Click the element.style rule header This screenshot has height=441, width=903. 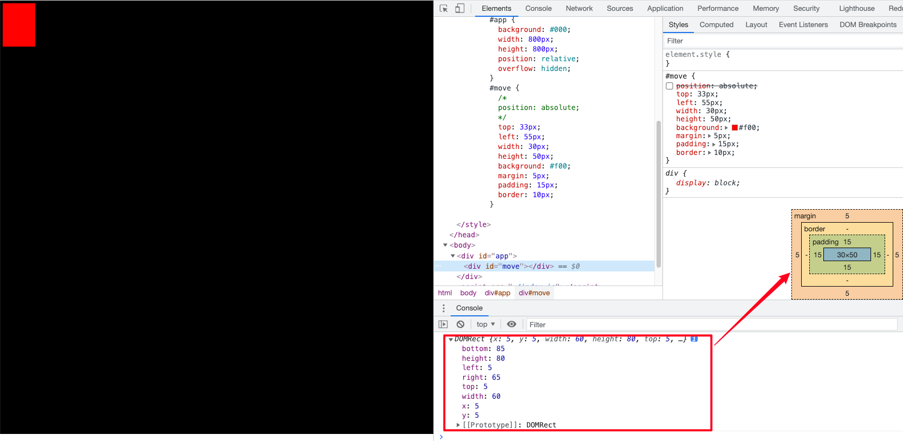(697, 55)
